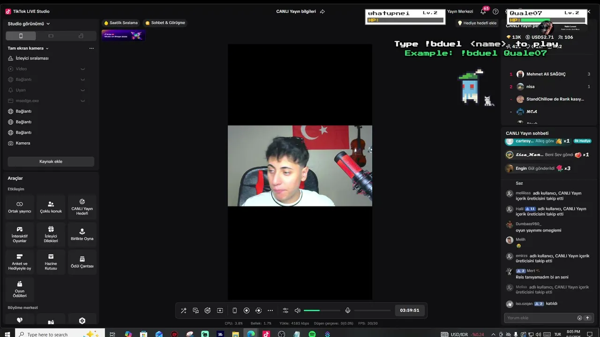Click the Hediye hedefi ekle button
The height and width of the screenshot is (337, 600).
[x=477, y=23]
